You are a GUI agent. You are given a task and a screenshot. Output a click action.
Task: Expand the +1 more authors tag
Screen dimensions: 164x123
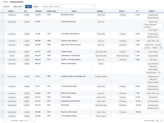point(159,73)
